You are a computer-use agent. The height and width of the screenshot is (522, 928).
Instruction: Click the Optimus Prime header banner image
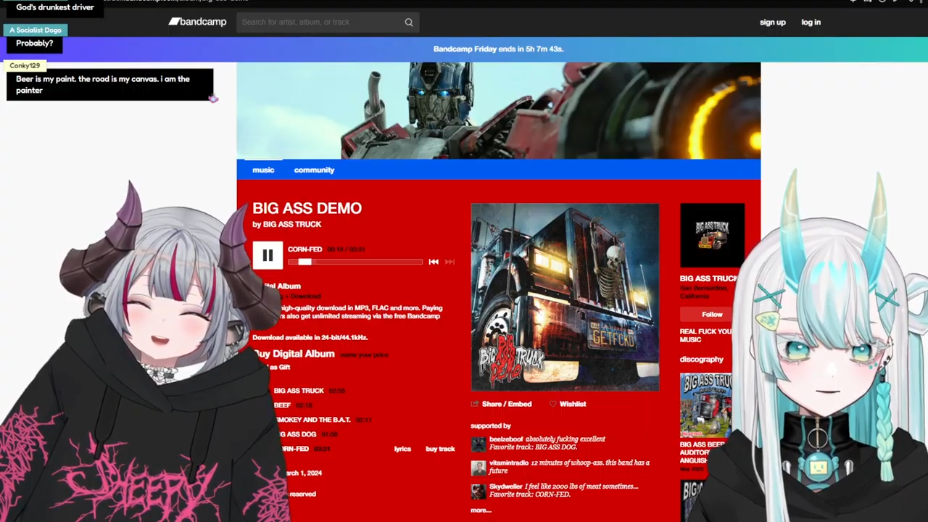498,110
